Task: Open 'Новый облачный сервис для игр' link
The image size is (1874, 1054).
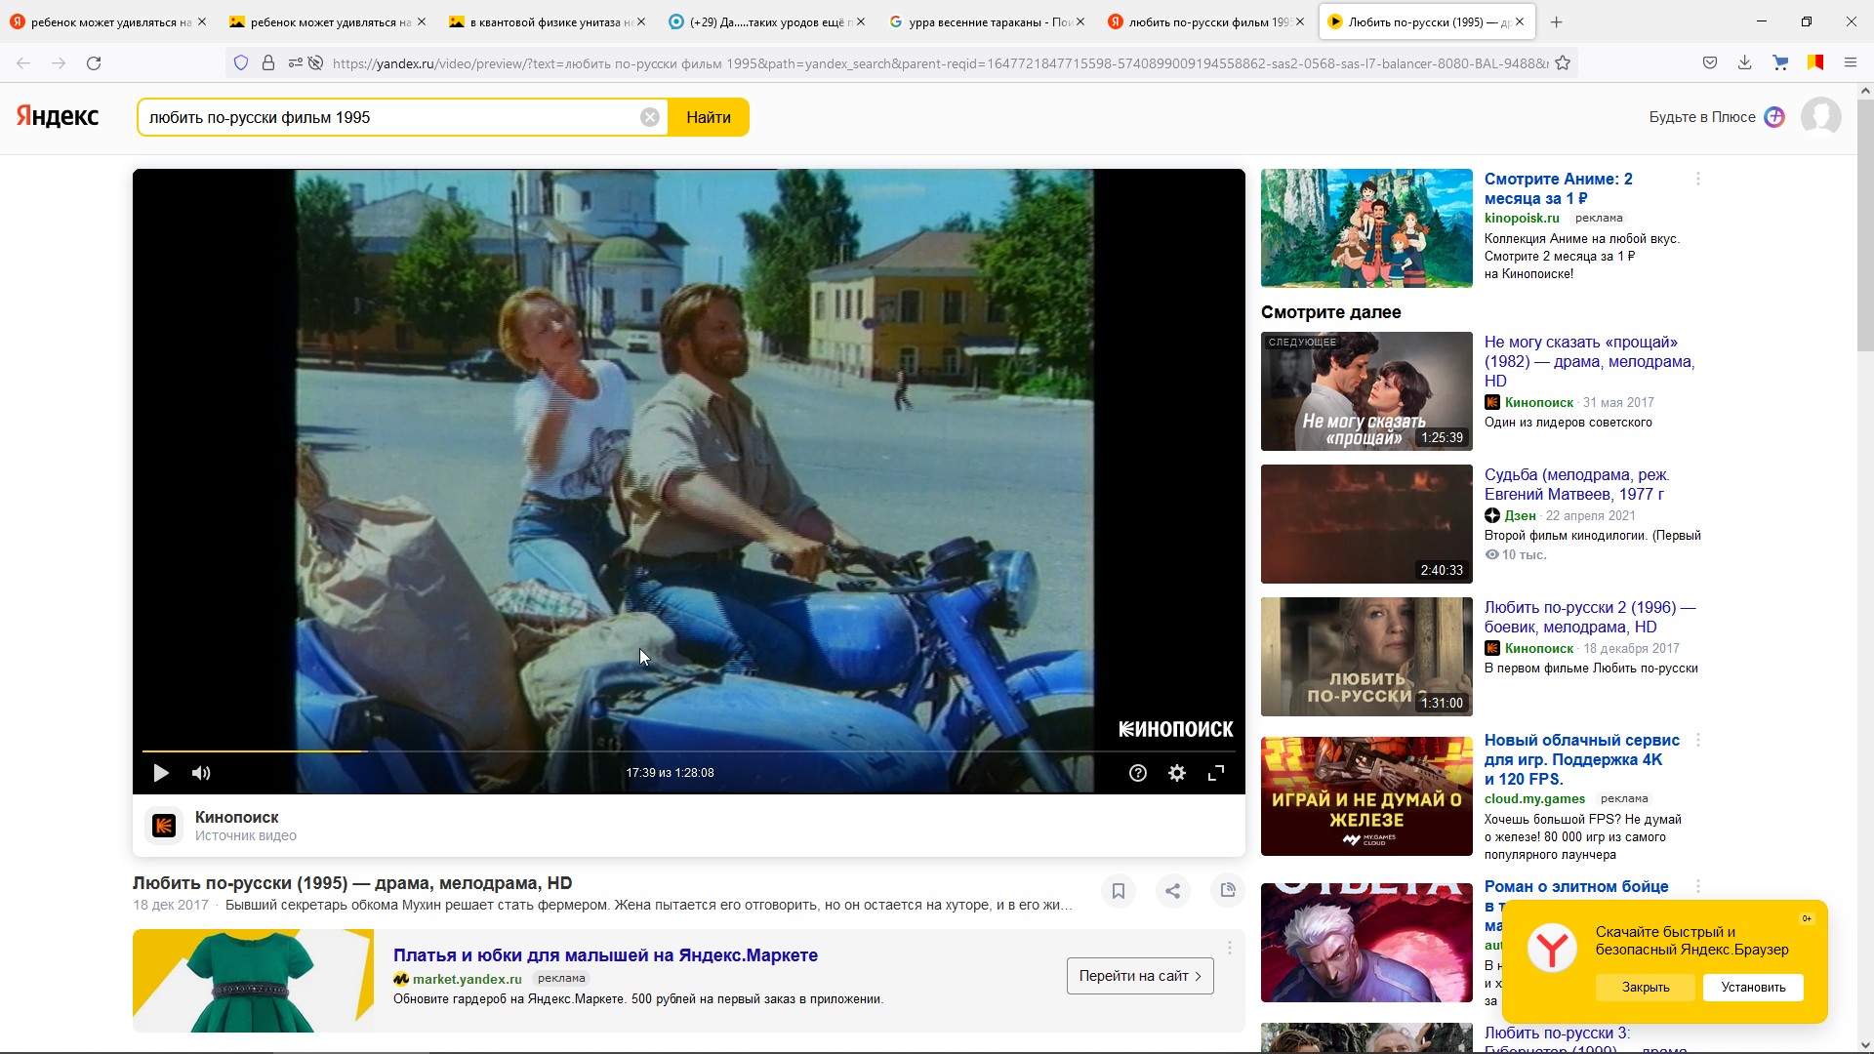Action: [1581, 759]
